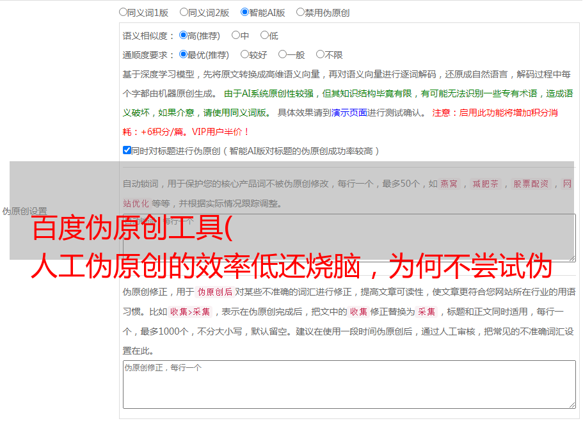This screenshot has height=421, width=583.
Task: Click the red 注意：启用此功能将增加积分消 warning text
Action: (495, 113)
